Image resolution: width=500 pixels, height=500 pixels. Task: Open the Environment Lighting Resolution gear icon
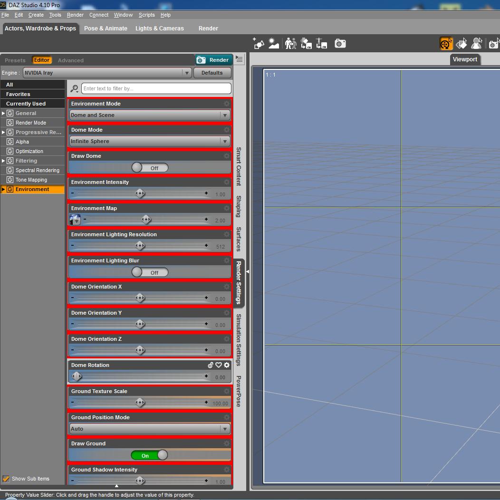[x=227, y=234]
